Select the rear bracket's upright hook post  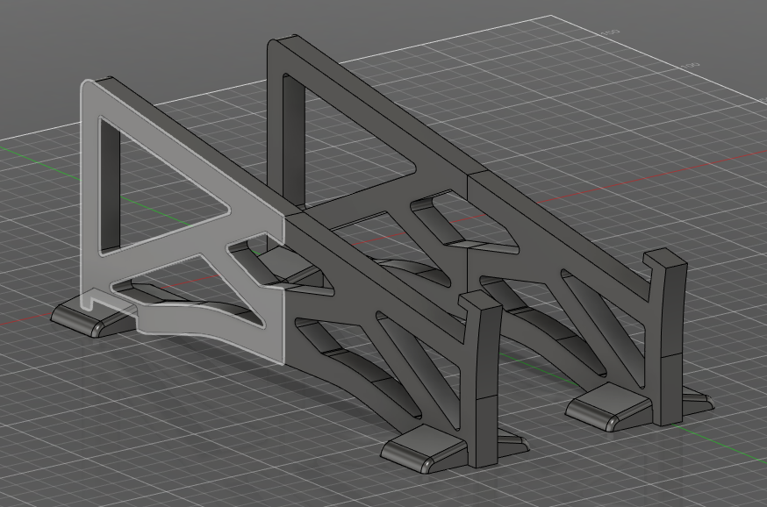pos(668,338)
